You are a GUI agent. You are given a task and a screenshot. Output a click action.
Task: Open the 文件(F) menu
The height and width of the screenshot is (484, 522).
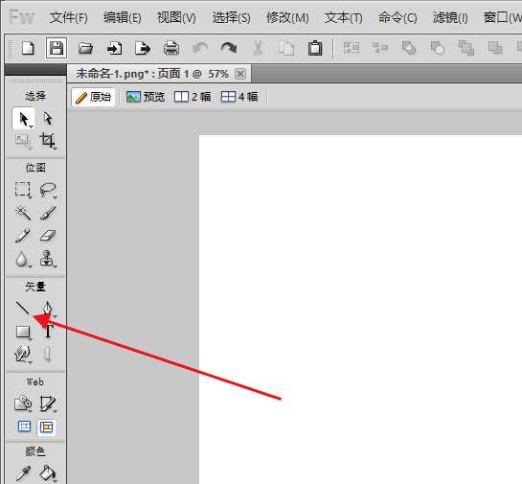pos(69,17)
